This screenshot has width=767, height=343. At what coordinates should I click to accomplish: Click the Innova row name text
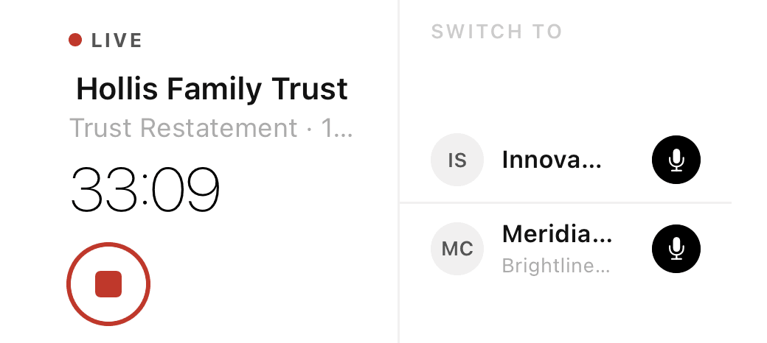(552, 160)
